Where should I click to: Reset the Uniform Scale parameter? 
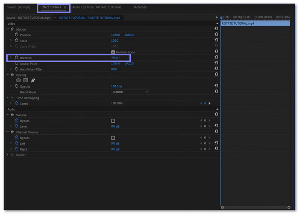[x=216, y=51]
